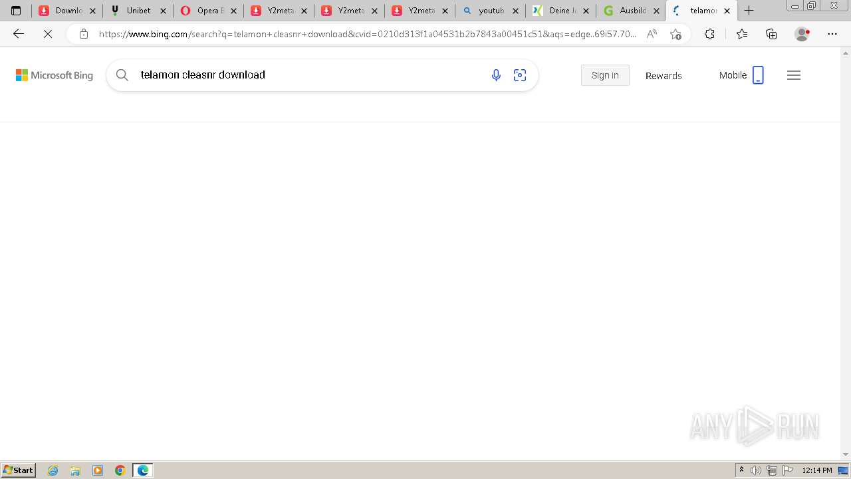Switch to the Deine Jo tab
Screen dimensions: 851x479
pyautogui.click(x=560, y=11)
